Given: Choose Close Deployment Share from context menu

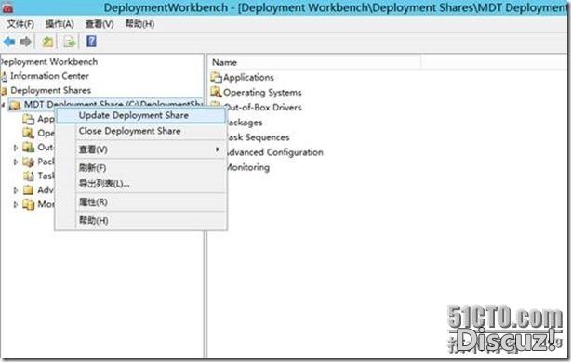Looking at the screenshot, I should 141,131.
